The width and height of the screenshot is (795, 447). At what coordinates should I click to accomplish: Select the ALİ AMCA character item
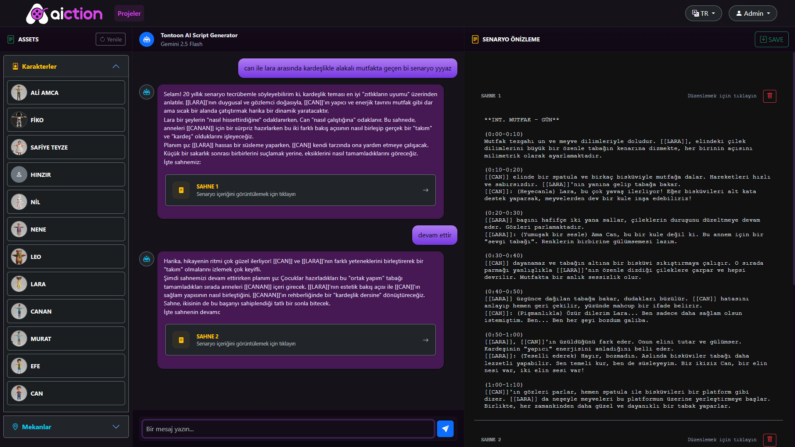[66, 93]
